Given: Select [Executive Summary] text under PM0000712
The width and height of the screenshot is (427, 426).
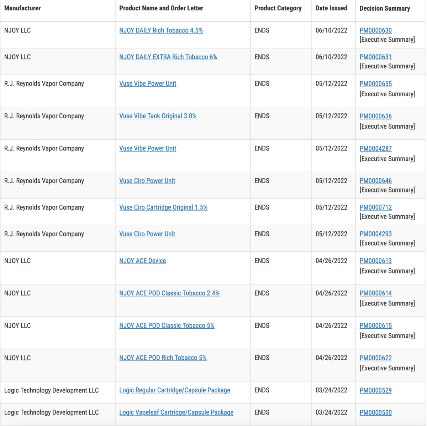Looking at the screenshot, I should click(x=387, y=217).
